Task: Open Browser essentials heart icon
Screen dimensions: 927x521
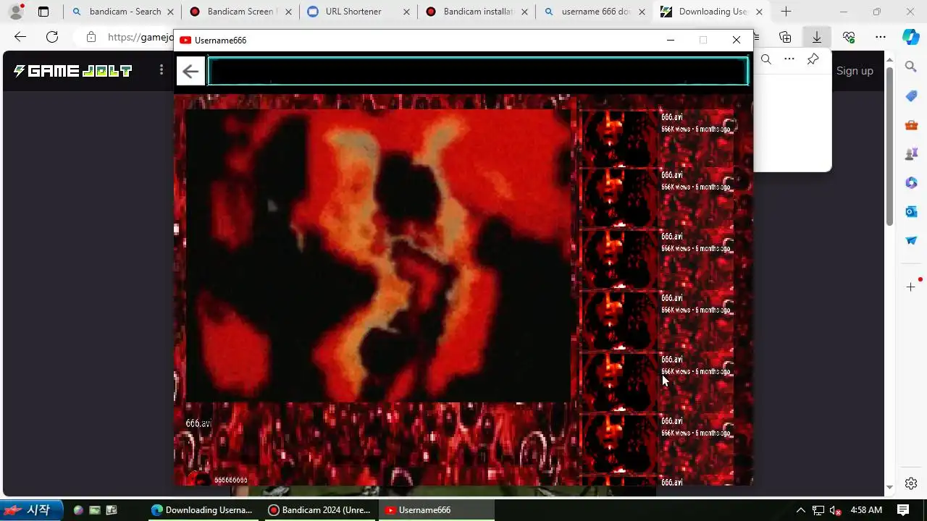Action: click(849, 37)
